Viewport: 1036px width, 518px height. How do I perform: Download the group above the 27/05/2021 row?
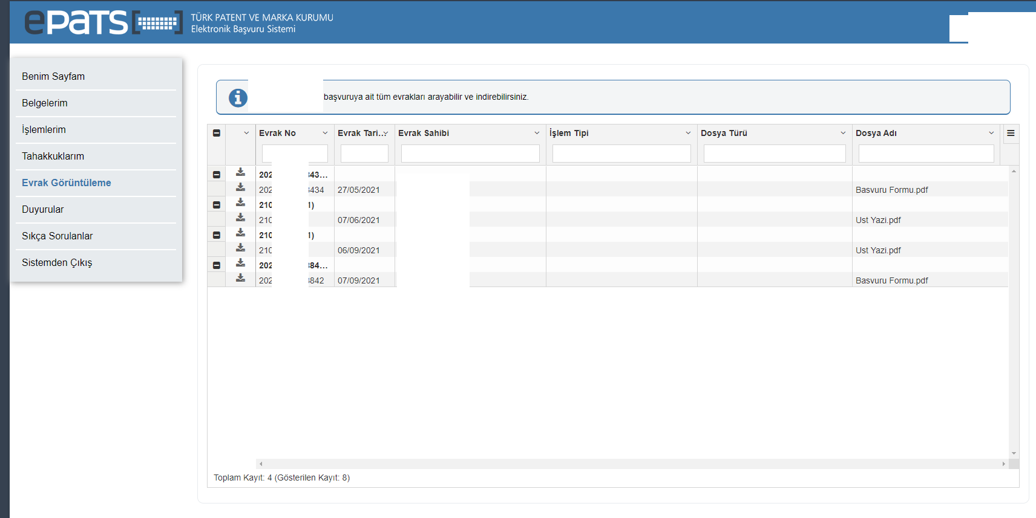click(240, 172)
